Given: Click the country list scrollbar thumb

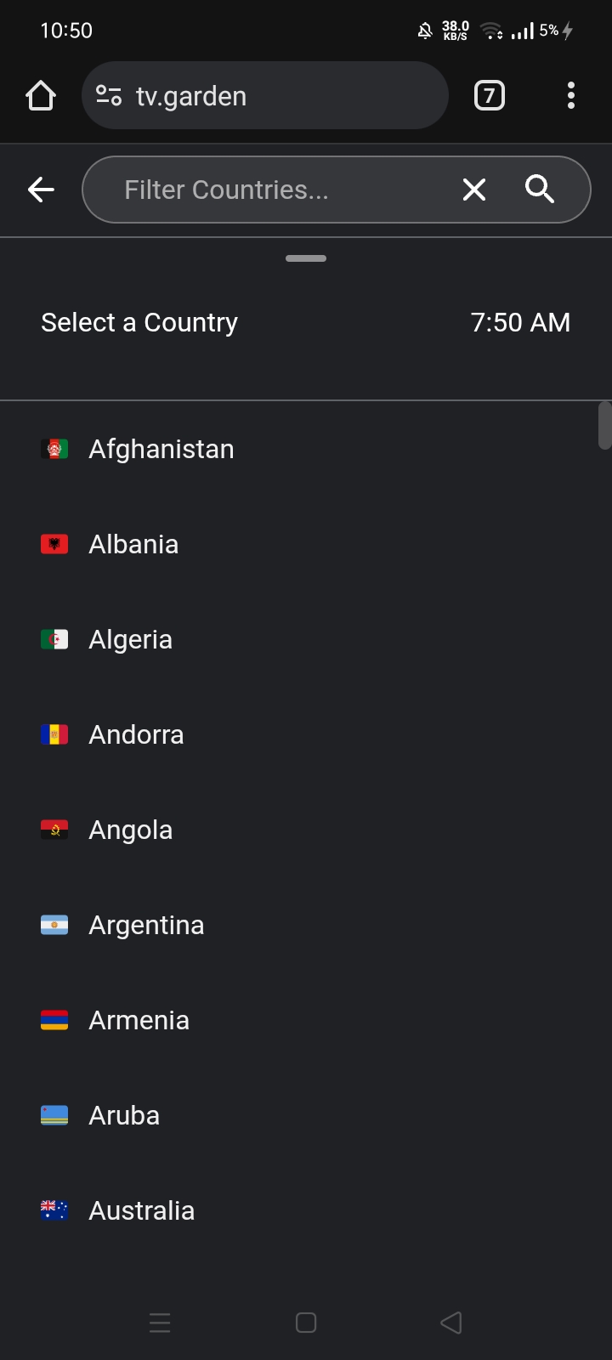Looking at the screenshot, I should click(604, 425).
